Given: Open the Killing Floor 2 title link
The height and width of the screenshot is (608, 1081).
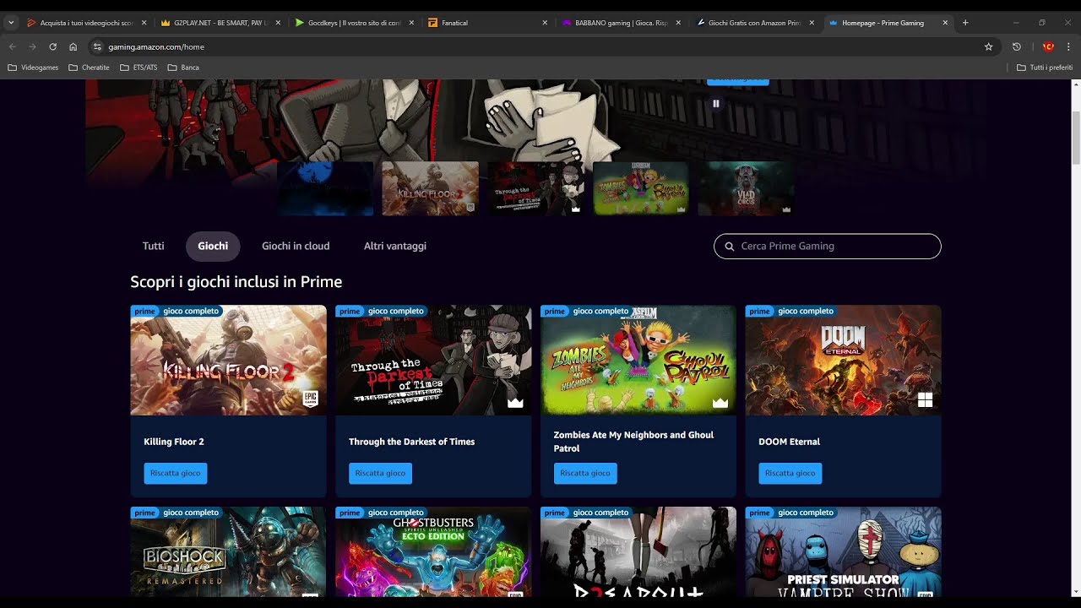Looking at the screenshot, I should 174,442.
